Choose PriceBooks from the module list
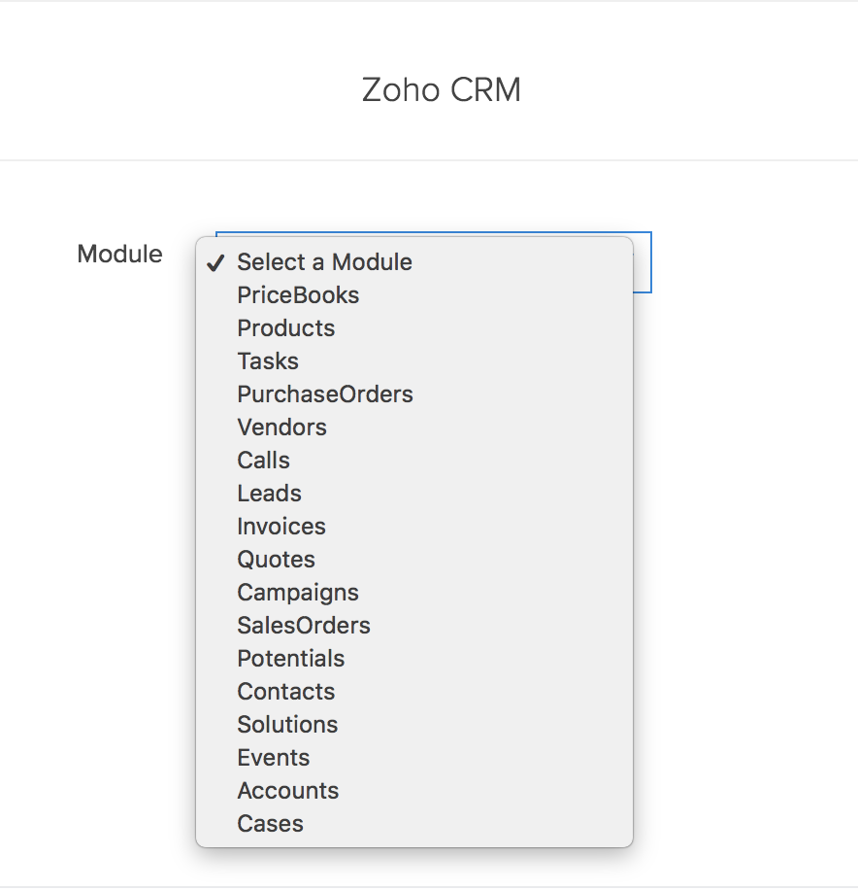Screen dimensions: 858x890 [298, 295]
